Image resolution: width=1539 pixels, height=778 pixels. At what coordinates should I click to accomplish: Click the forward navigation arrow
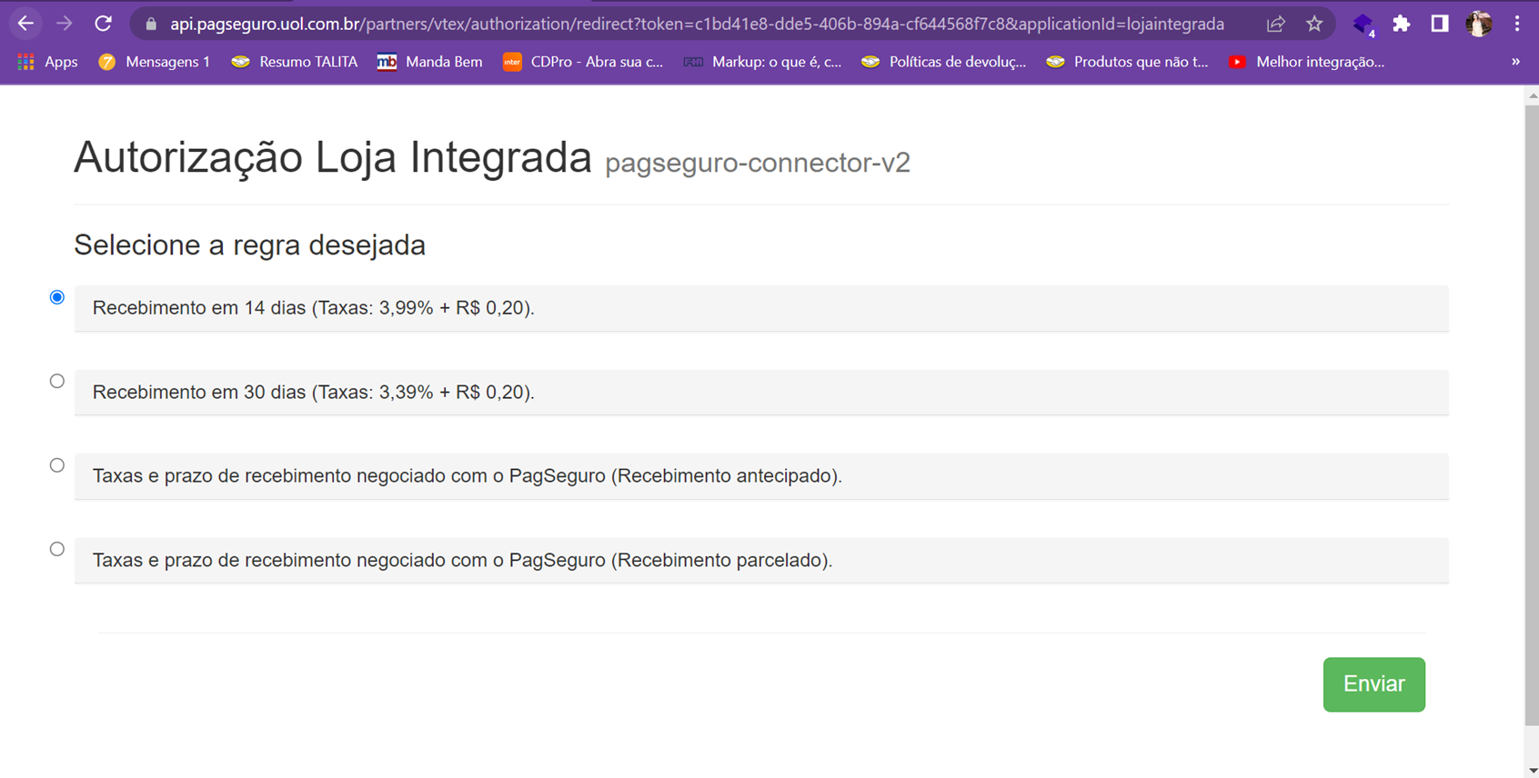tap(64, 24)
